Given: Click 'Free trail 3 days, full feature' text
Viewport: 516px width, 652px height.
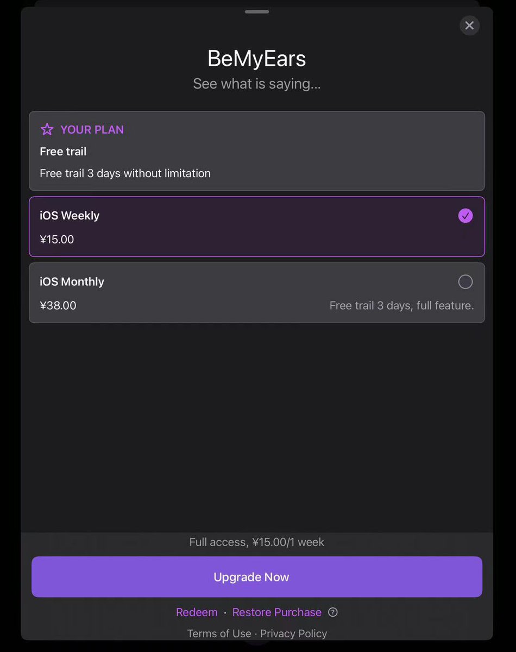Looking at the screenshot, I should (401, 305).
